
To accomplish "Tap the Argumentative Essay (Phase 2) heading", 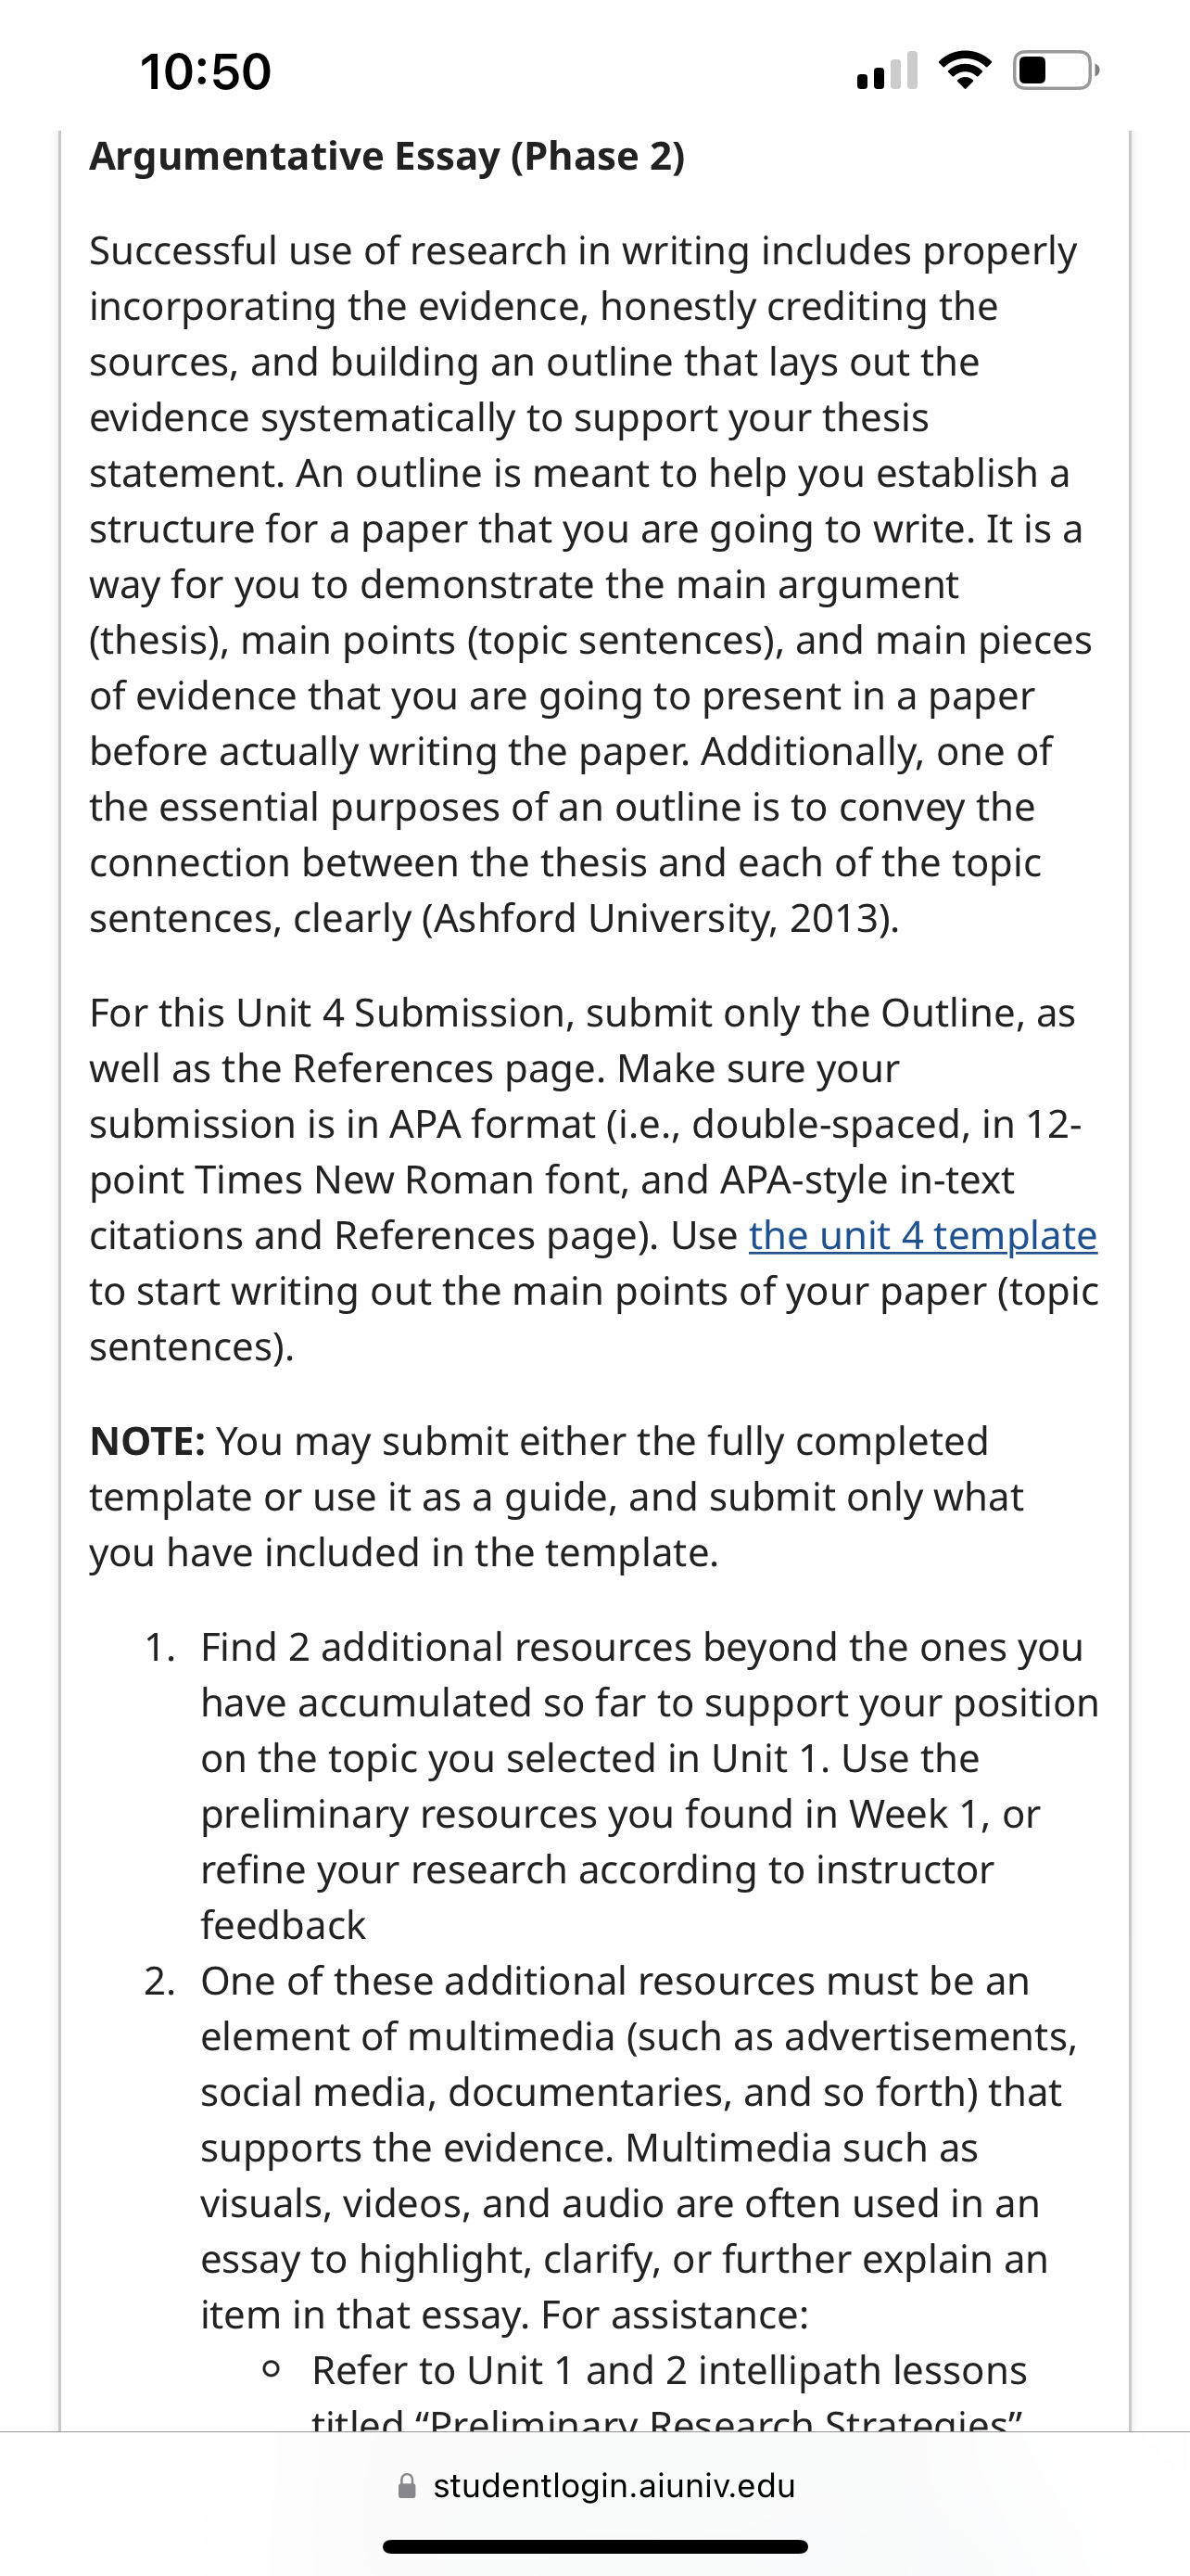I will click(x=386, y=156).
